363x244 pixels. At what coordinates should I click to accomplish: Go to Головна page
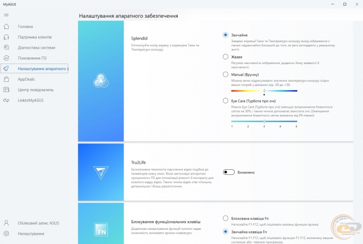[25, 26]
